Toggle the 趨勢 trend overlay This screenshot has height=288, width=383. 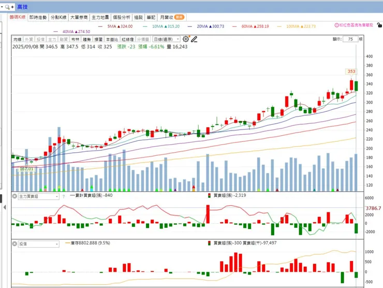[87, 39]
